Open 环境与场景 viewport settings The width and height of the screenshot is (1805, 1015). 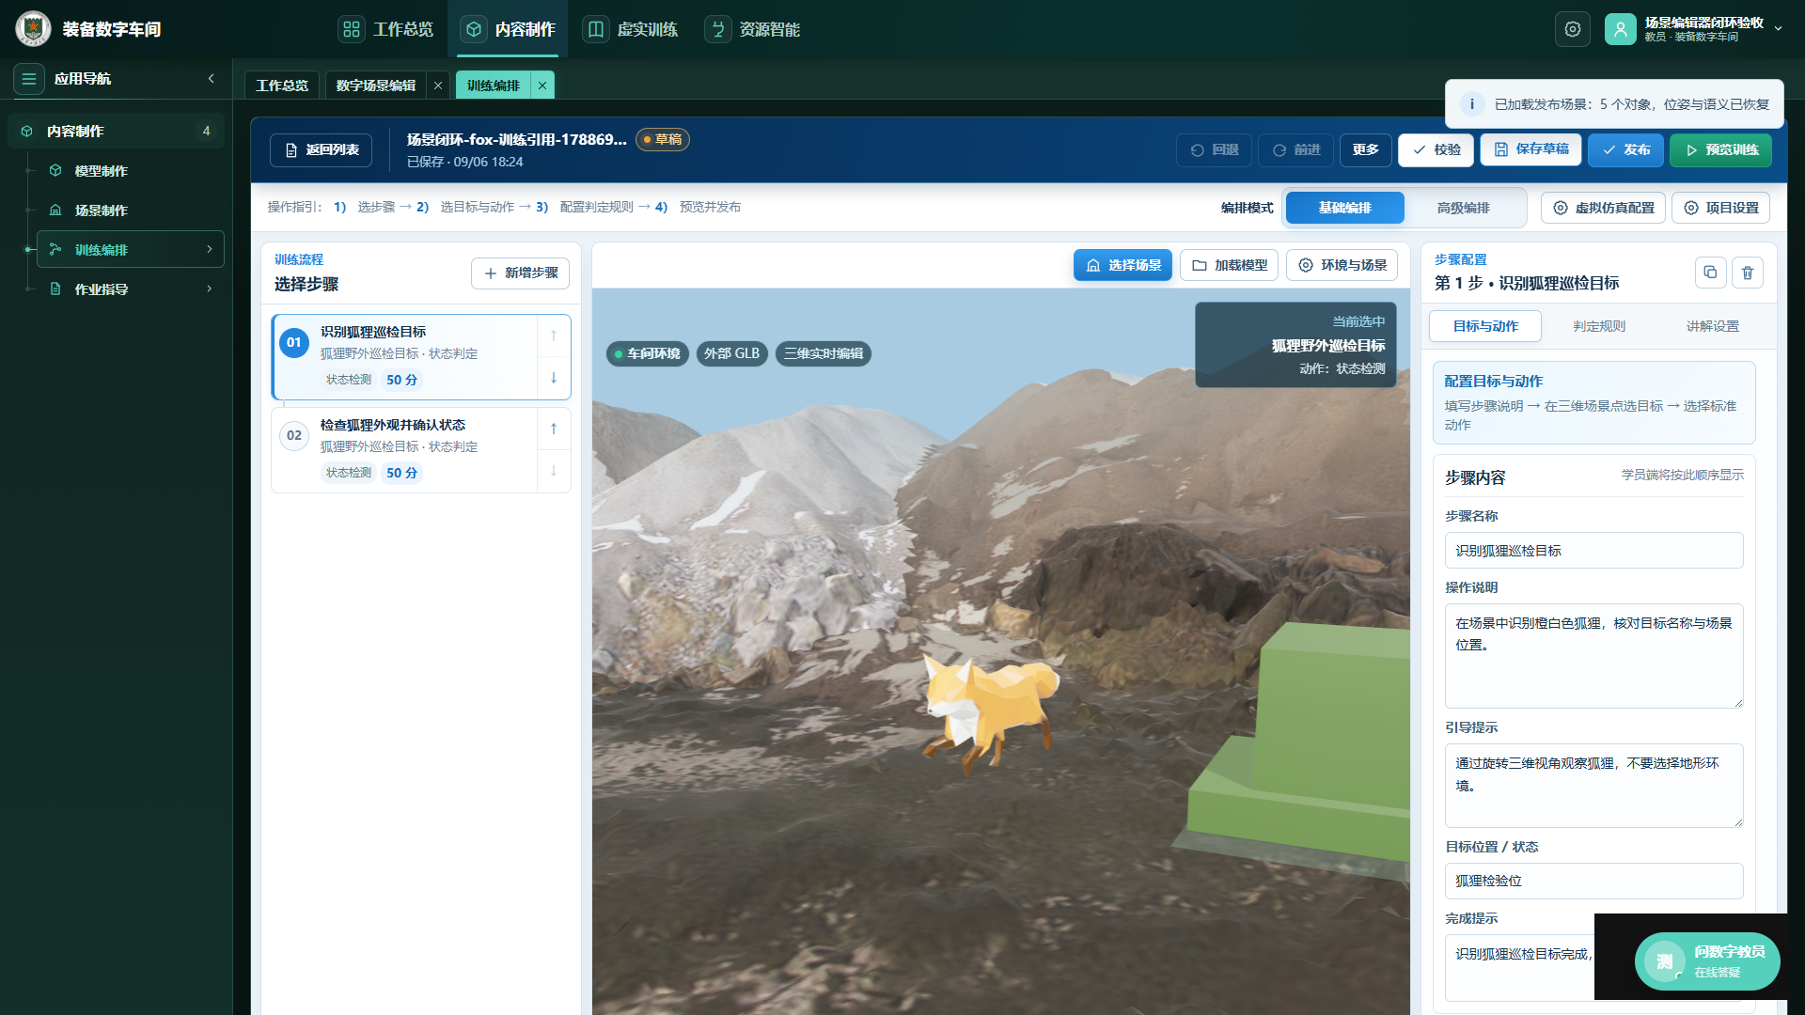(x=1342, y=265)
